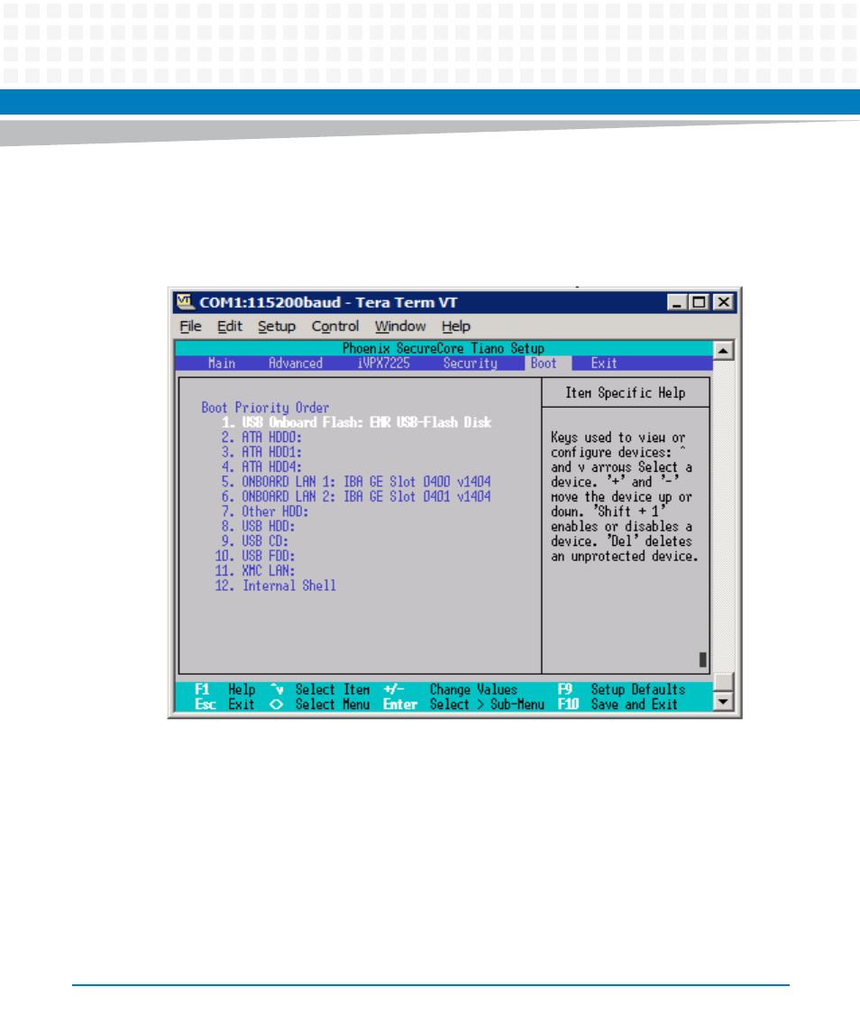Click the Phoenix SecureCore Tiano Setup title
This screenshot has width=860, height=1033.
pyautogui.click(x=444, y=348)
